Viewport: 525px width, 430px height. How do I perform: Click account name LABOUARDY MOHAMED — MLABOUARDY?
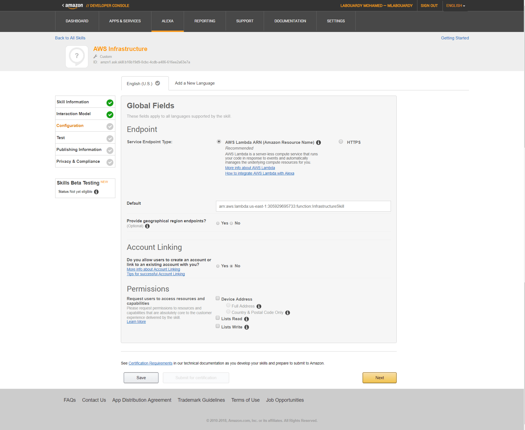(376, 6)
